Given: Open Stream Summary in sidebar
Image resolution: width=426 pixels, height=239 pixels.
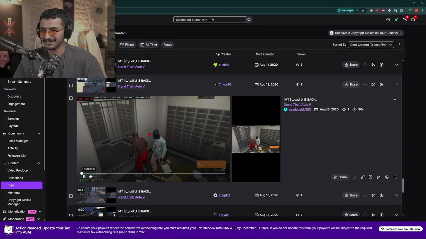Looking at the screenshot, I should point(19,82).
